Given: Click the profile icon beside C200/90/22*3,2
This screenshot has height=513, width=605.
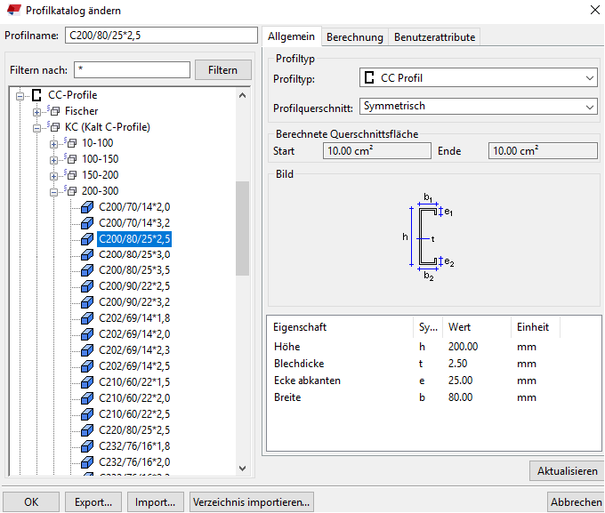Looking at the screenshot, I should tap(87, 302).
